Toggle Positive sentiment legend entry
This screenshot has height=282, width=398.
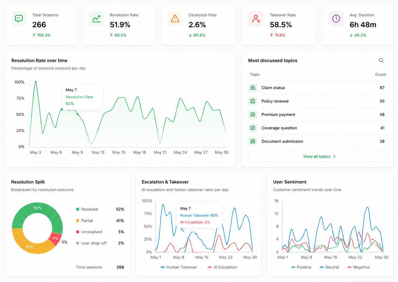[301, 267]
